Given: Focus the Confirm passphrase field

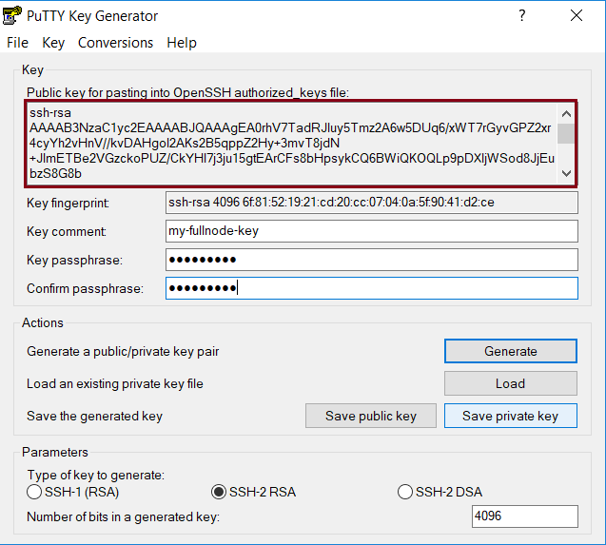Looking at the screenshot, I should (372, 288).
